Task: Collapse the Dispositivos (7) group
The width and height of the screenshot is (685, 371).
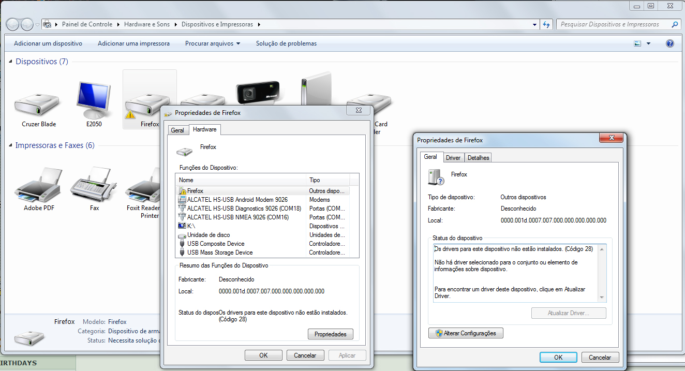Action: point(11,62)
